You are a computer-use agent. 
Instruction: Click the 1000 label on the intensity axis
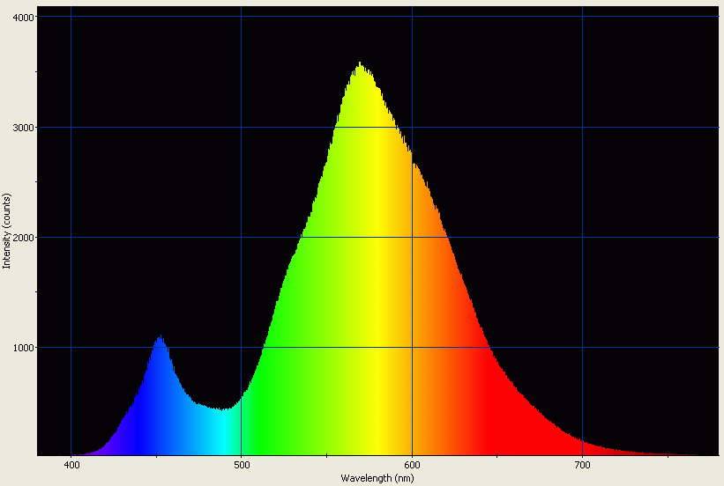pyautogui.click(x=24, y=348)
